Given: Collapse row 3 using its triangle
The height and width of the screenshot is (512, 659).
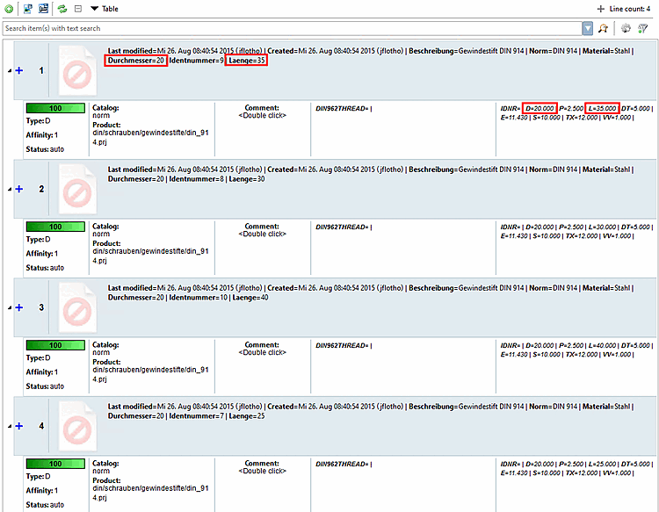Looking at the screenshot, I should tap(10, 308).
